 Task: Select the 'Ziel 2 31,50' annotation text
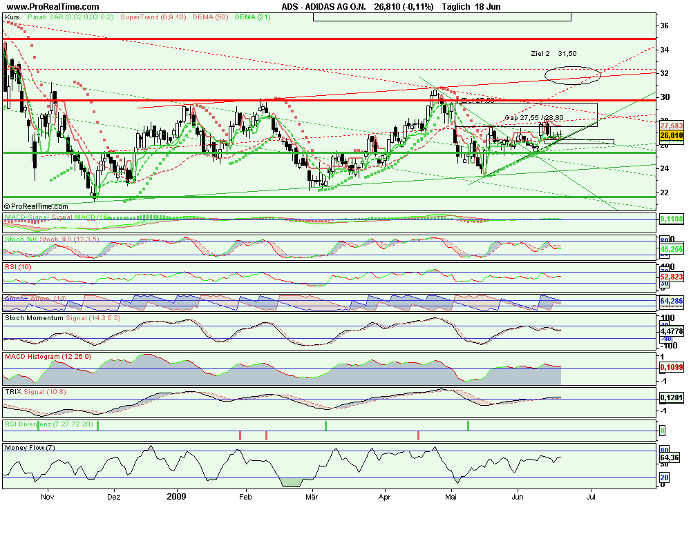[553, 53]
